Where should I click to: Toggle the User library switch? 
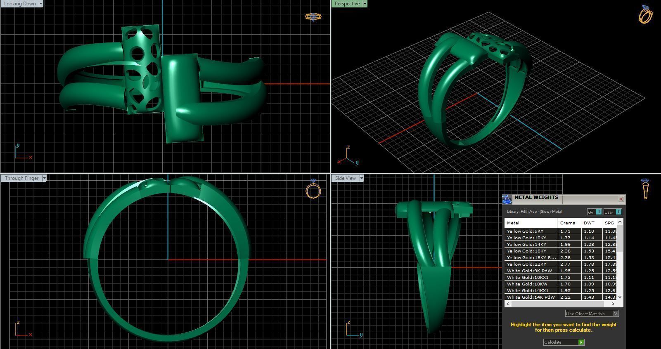tap(613, 212)
